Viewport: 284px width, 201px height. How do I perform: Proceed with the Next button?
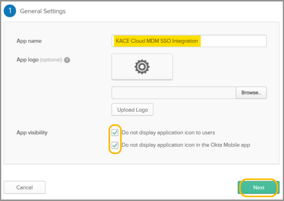click(259, 187)
